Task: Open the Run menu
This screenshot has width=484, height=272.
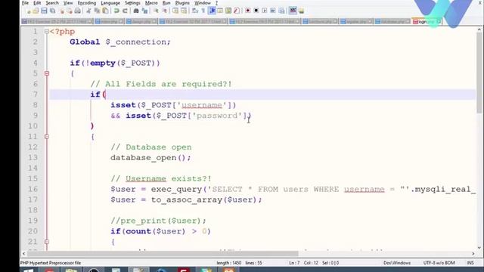Action: coord(166,3)
